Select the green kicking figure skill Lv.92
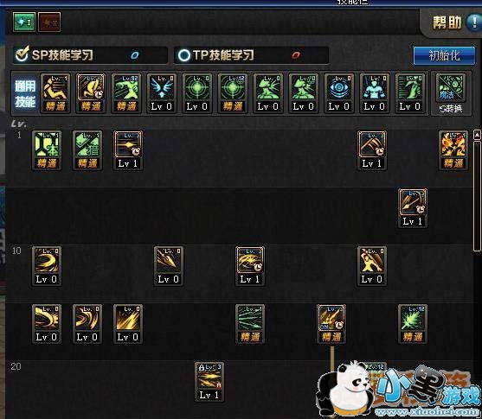The height and width of the screenshot is (419, 482). coord(126,87)
